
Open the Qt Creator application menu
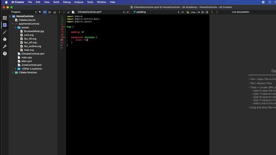[18, 2]
